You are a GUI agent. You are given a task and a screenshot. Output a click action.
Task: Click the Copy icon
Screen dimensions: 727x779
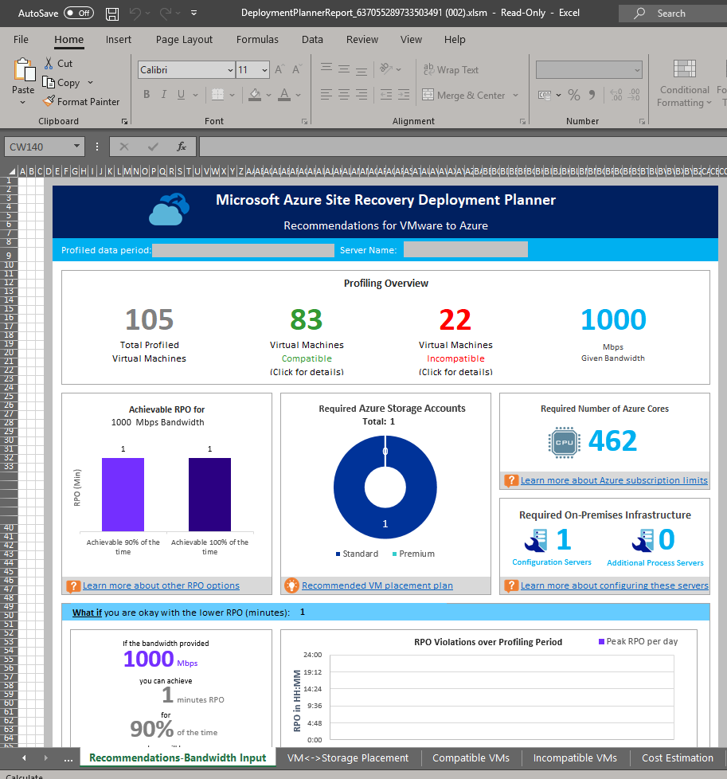[49, 83]
